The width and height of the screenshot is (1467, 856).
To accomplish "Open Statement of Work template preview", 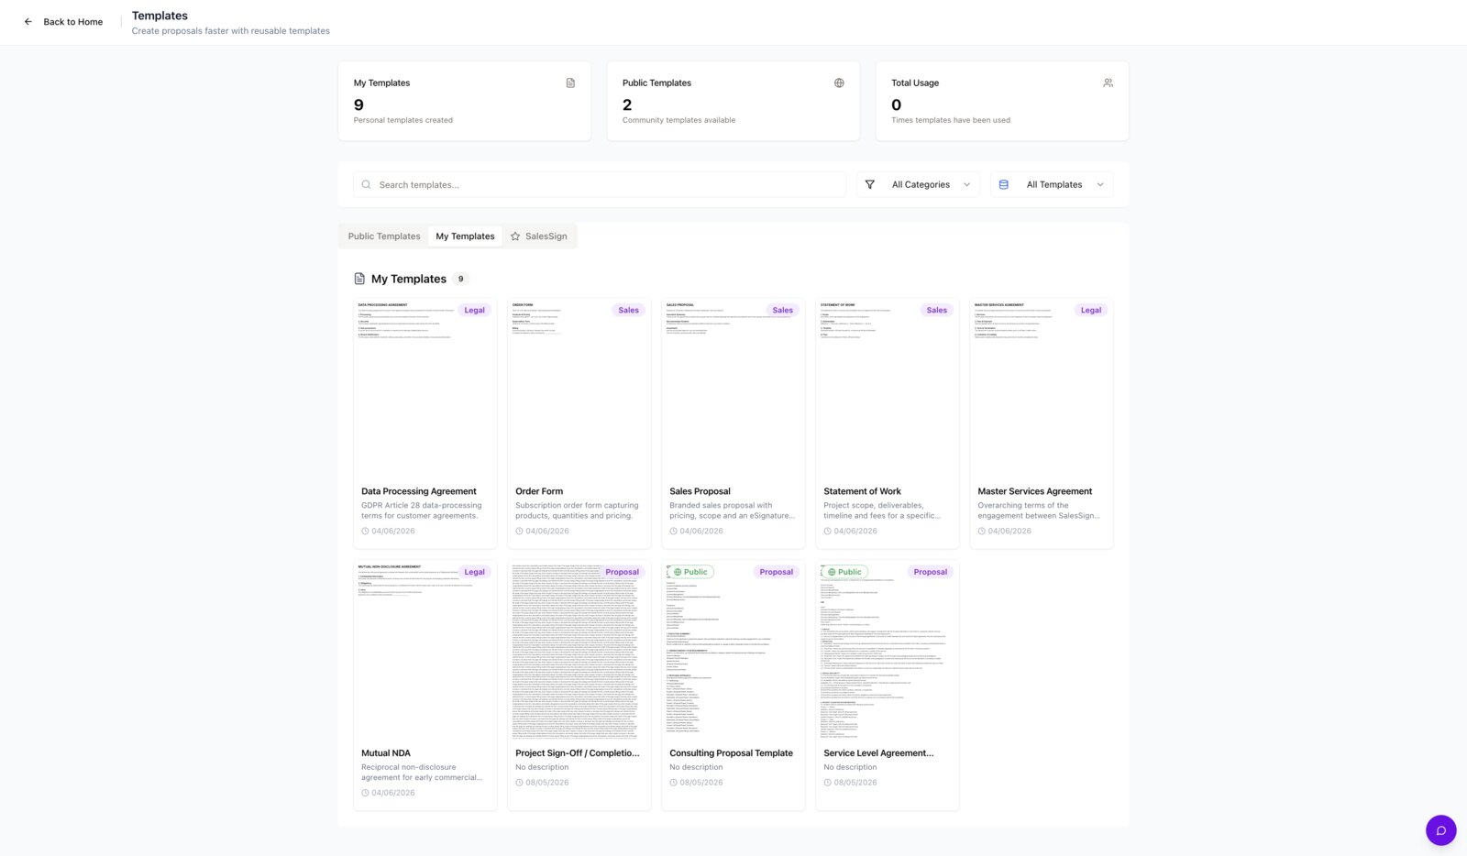I will [x=888, y=390].
